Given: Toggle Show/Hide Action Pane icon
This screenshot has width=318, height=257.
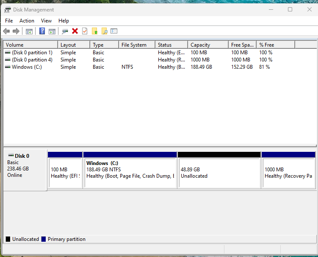Looking at the screenshot, I should pyautogui.click(x=52, y=31).
